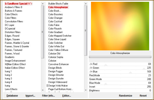Launch the Editor... button
The image size is (154, 100).
(x=67, y=96)
